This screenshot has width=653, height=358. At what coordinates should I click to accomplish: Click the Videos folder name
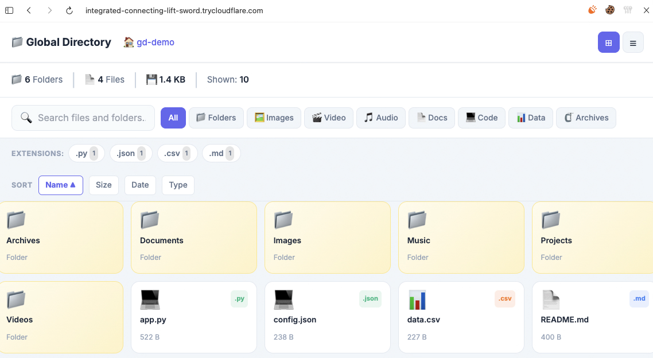[20, 320]
